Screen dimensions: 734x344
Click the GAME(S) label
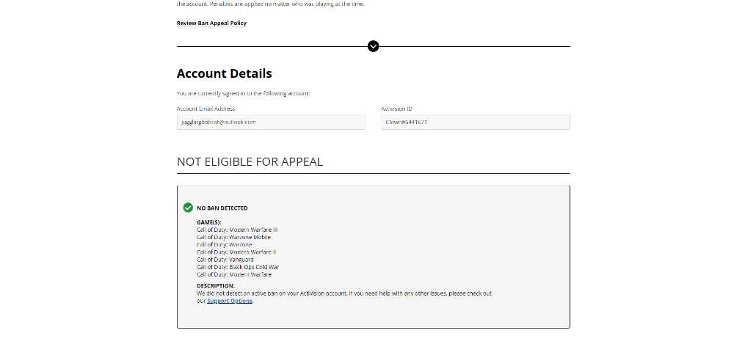click(208, 222)
